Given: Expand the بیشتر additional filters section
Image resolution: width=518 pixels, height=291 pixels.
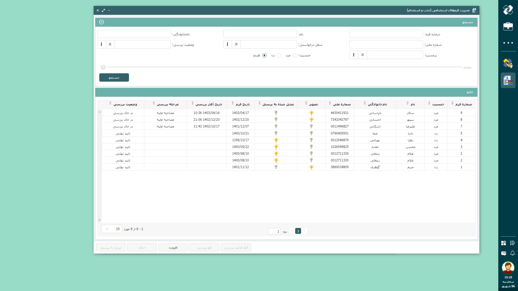Looking at the screenshot, I should click(103, 67).
